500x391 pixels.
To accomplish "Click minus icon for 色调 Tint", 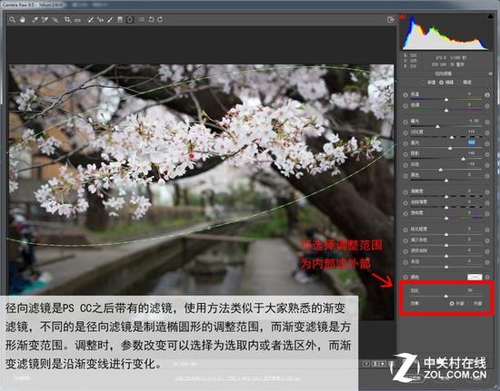I will click(x=405, y=106).
